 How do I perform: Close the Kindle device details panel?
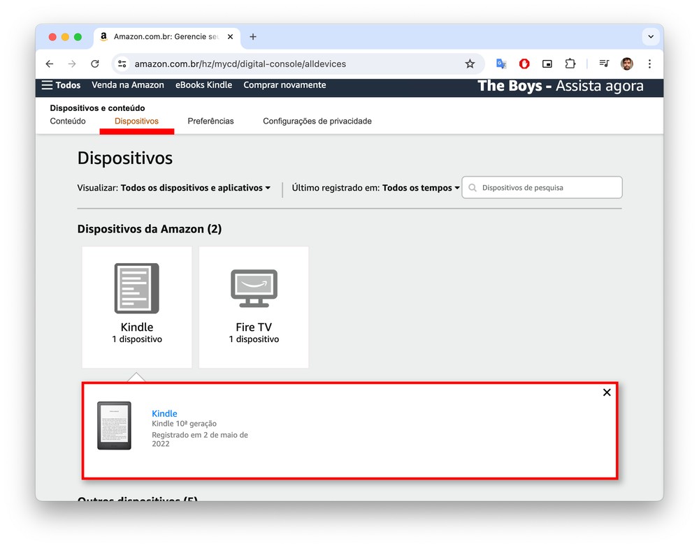[x=607, y=392]
